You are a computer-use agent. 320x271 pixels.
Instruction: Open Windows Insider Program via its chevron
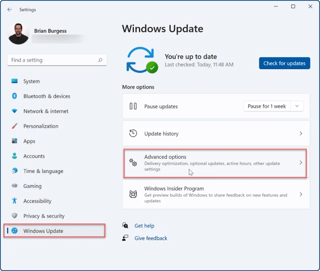pyautogui.click(x=301, y=194)
